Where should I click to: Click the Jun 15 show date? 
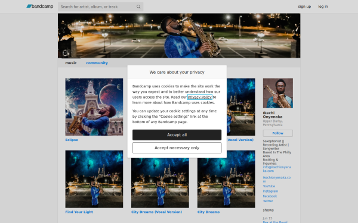[x=267, y=218]
